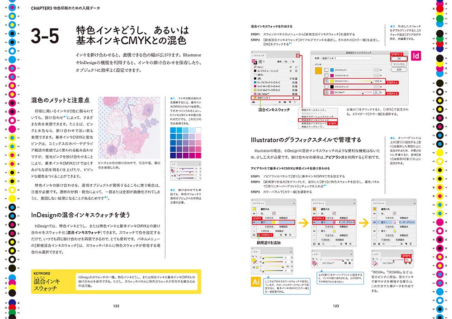Click duplicate item icon in the middle Appearance panel
The width and height of the screenshot is (452, 319).
tap(346, 244)
